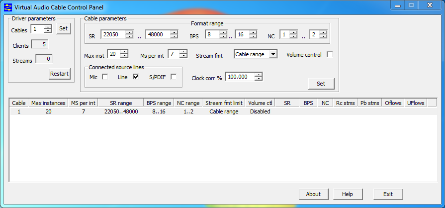Open the Help window
The height and width of the screenshot is (208, 445).
click(348, 194)
